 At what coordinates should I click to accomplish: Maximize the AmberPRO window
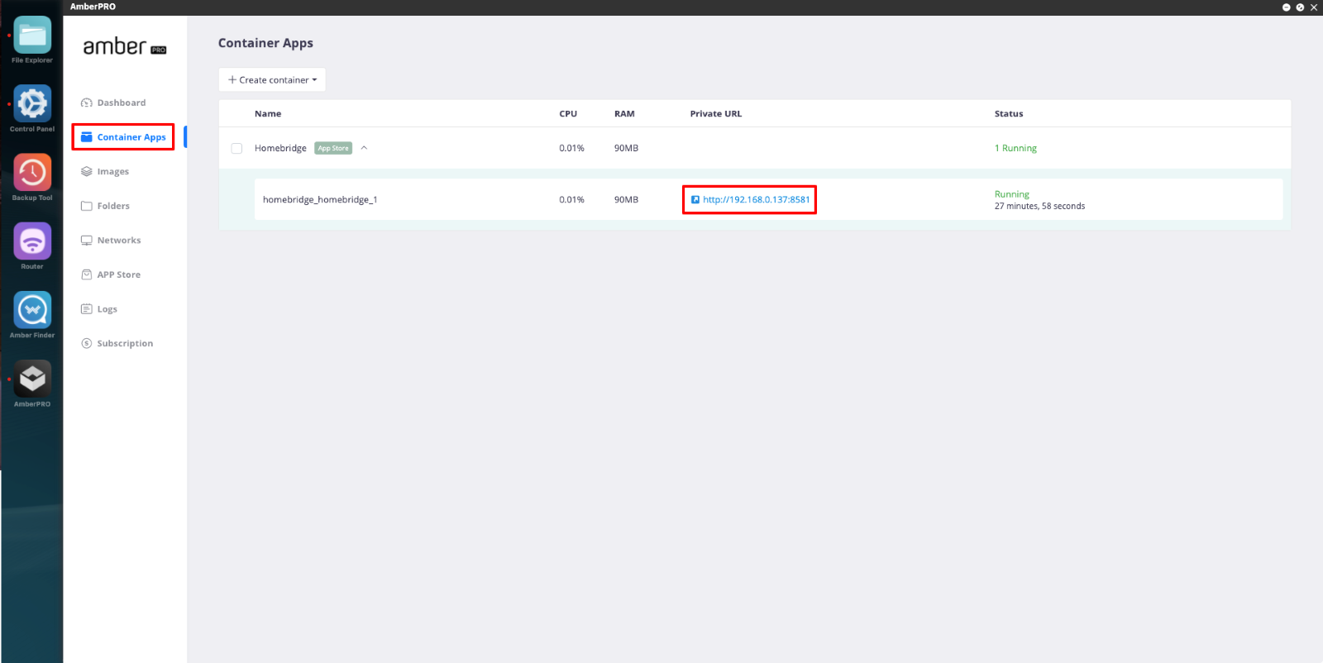1300,7
